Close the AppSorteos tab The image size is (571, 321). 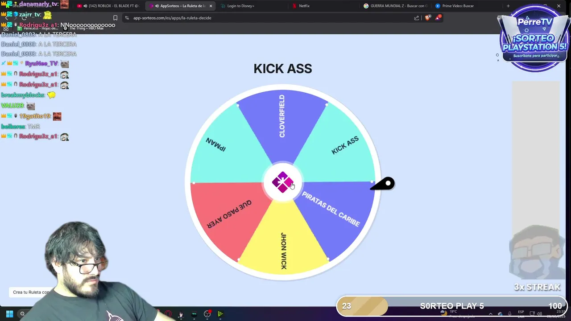(211, 6)
